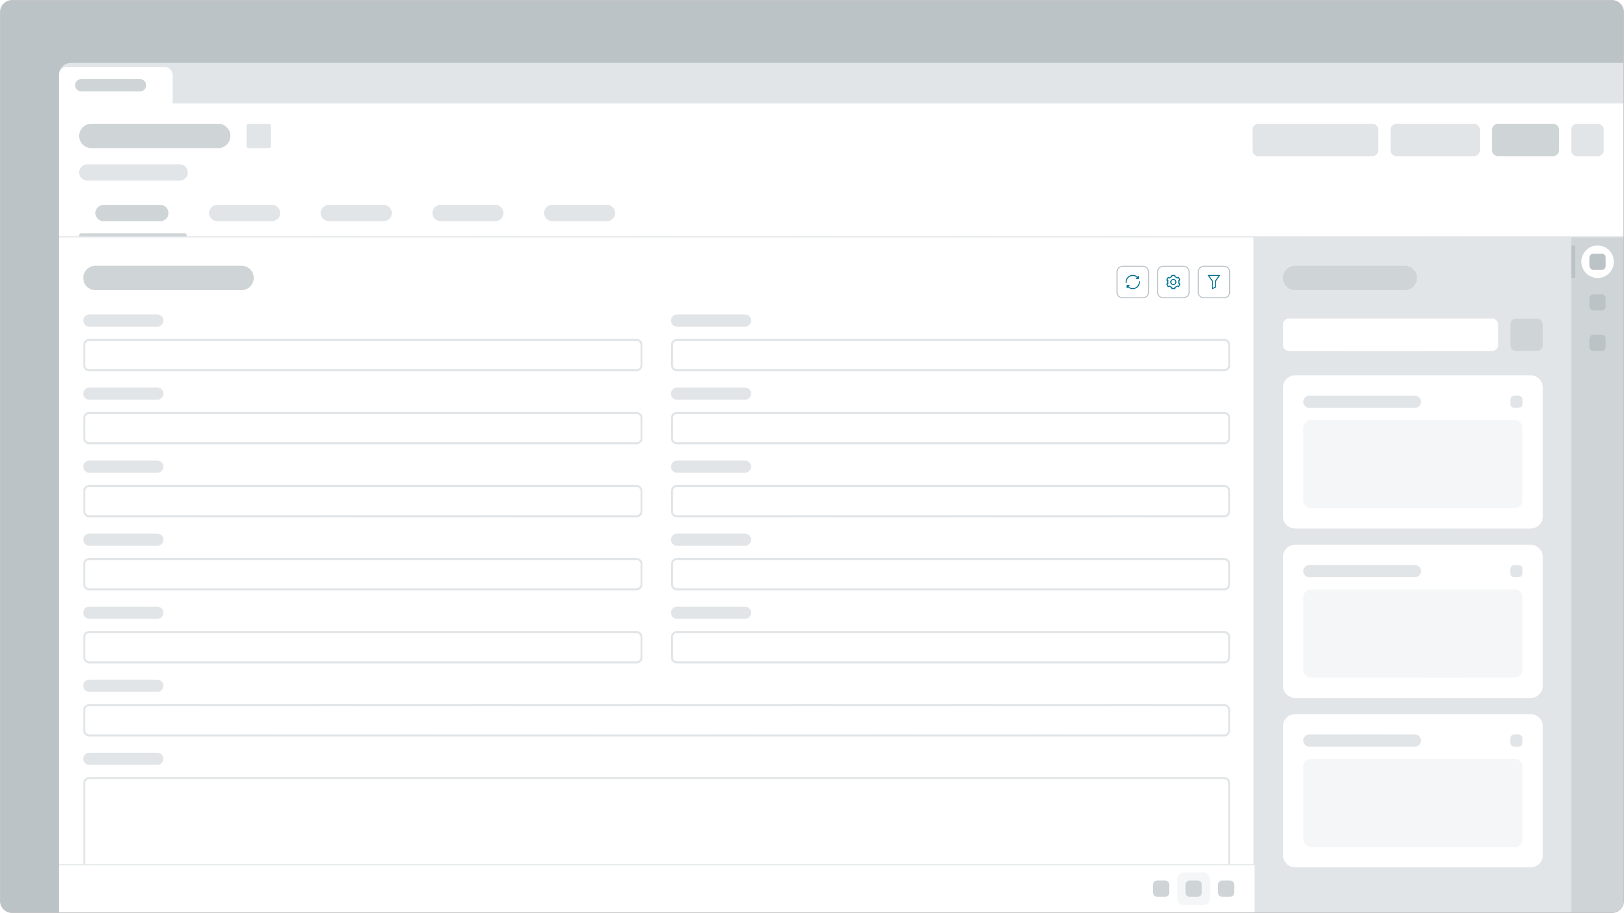The height and width of the screenshot is (913, 1624).
Task: Click the small icon on the second sidebar card
Action: (1516, 571)
